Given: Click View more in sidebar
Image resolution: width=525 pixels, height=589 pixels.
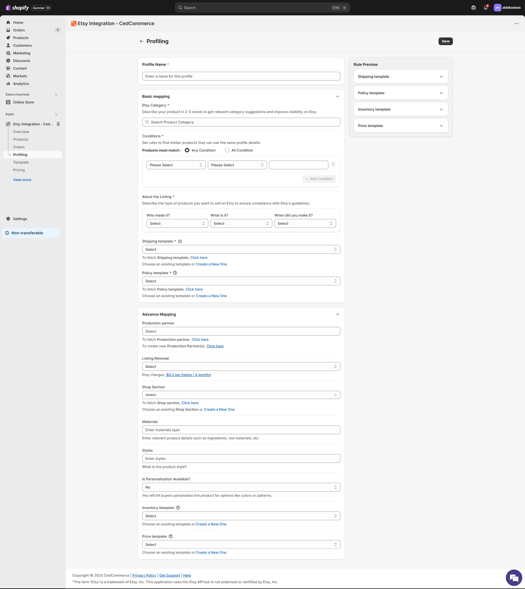Looking at the screenshot, I should pos(22,180).
